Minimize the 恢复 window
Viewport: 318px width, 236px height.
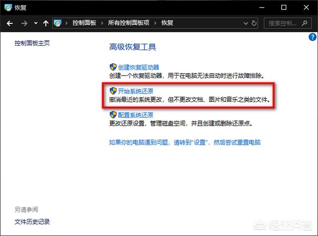[262, 7]
